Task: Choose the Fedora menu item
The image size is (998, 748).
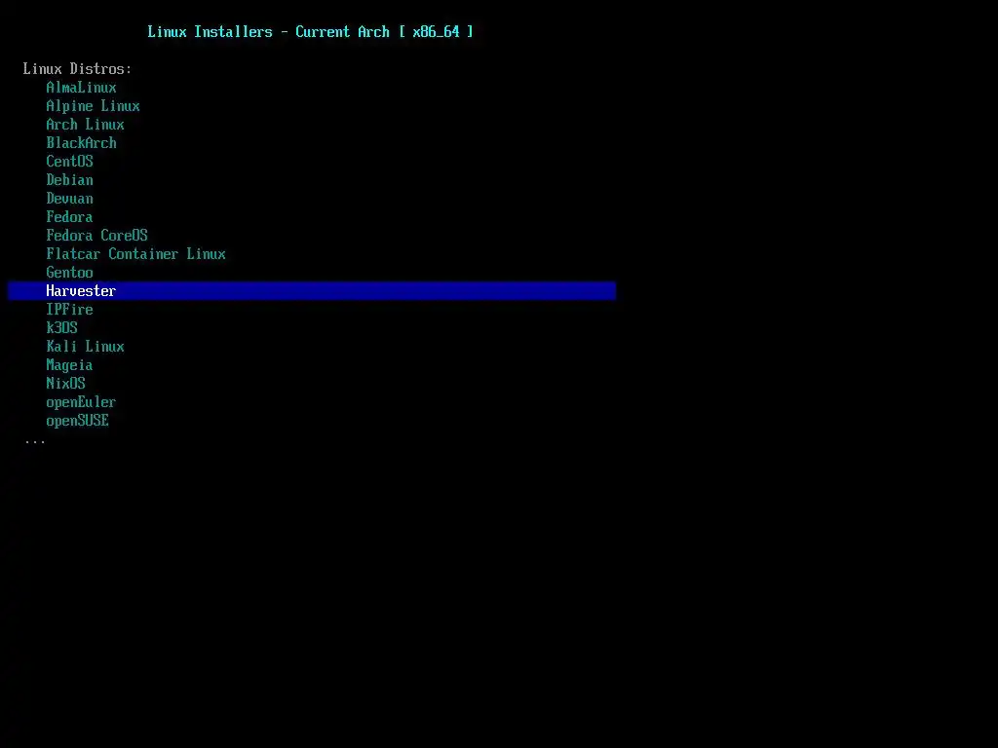Action: coord(69,217)
